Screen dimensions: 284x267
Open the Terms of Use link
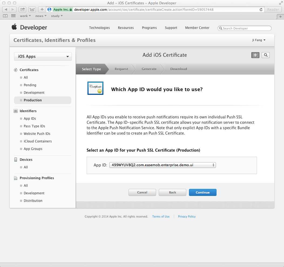point(161,217)
